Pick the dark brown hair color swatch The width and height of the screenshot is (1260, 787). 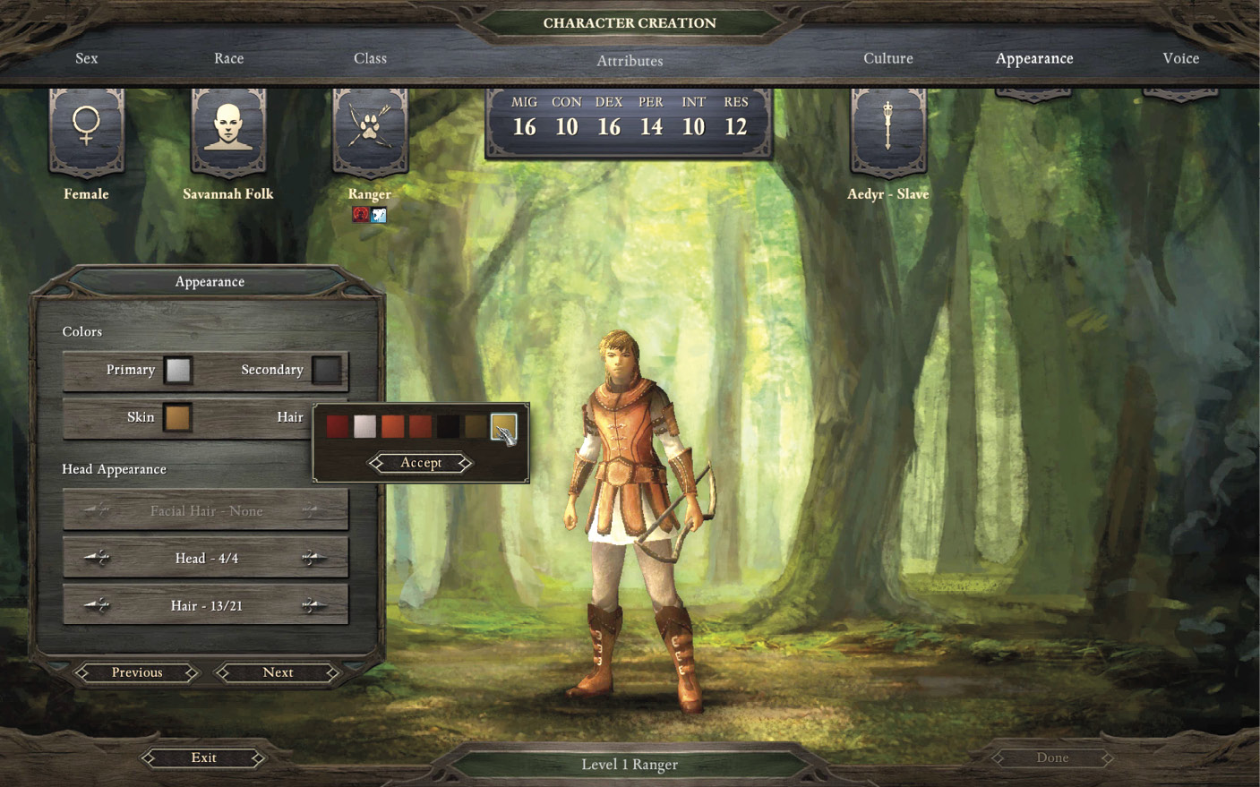pos(476,426)
